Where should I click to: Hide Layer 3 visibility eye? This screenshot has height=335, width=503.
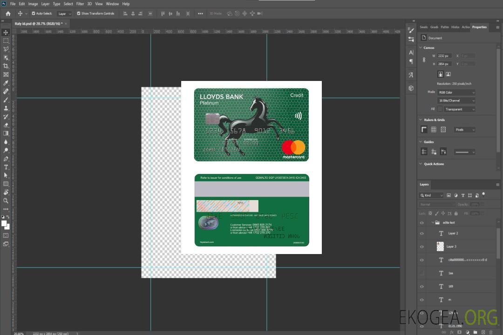point(422,247)
